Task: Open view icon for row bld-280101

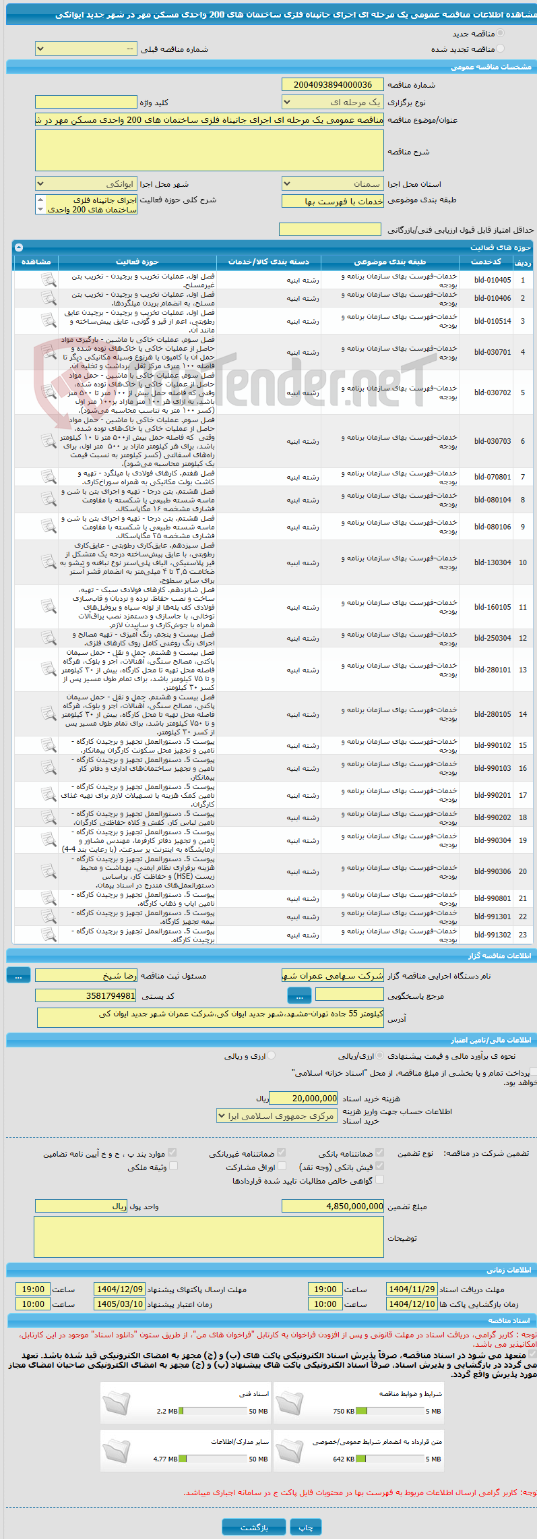Action: tap(49, 670)
